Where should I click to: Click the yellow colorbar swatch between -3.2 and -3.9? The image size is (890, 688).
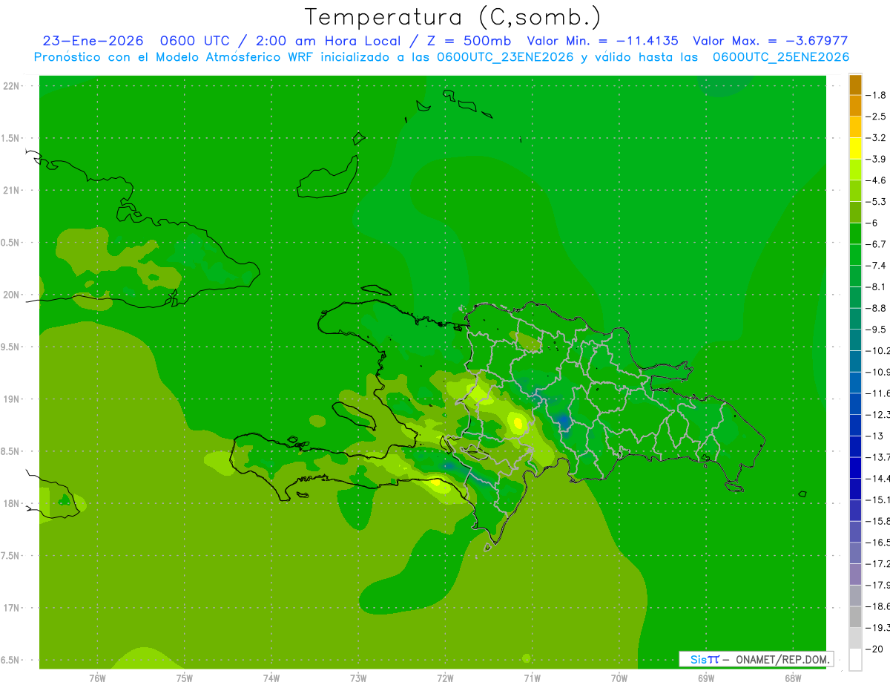855,148
